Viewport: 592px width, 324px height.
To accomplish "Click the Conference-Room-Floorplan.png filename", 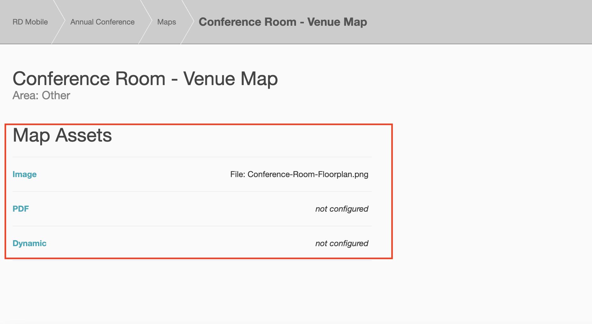I will (x=308, y=174).
